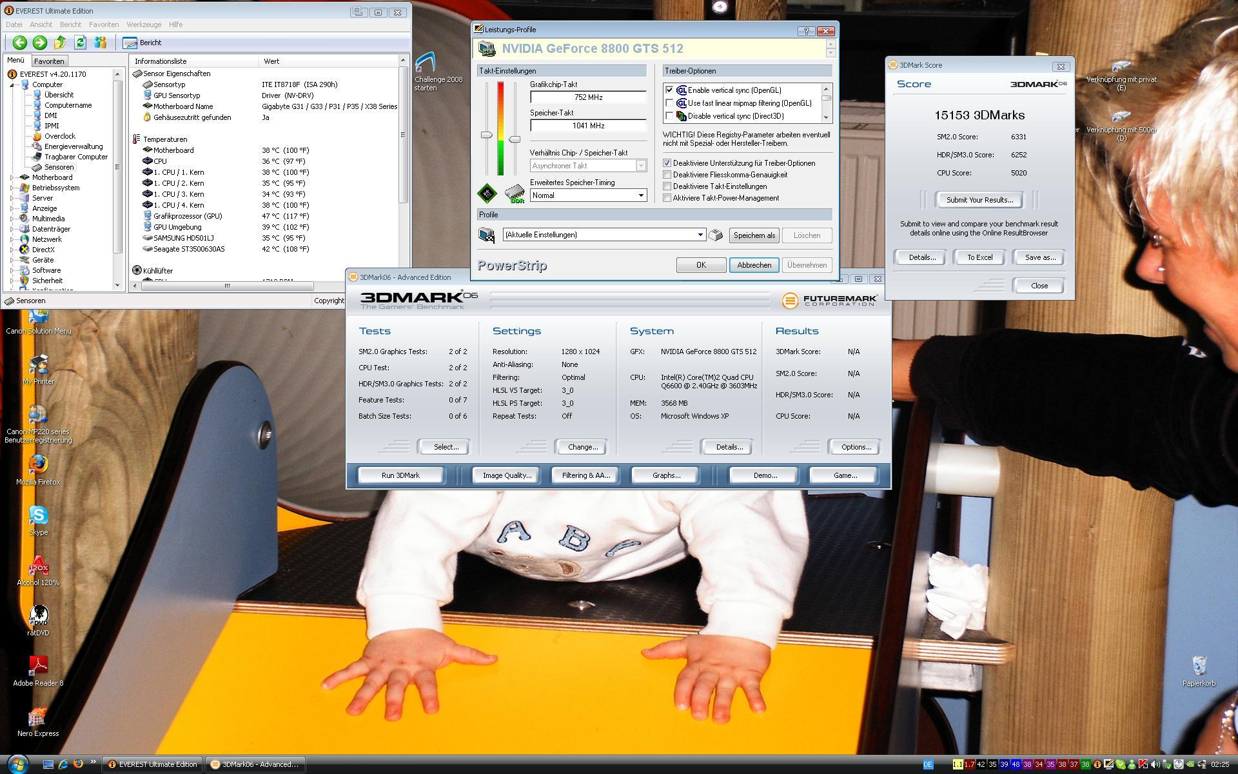Click the users icon in EVEREST toolbar
Image resolution: width=1238 pixels, height=774 pixels.
[x=100, y=43]
